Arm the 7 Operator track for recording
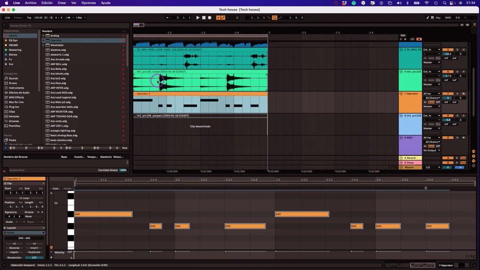 coord(463,93)
